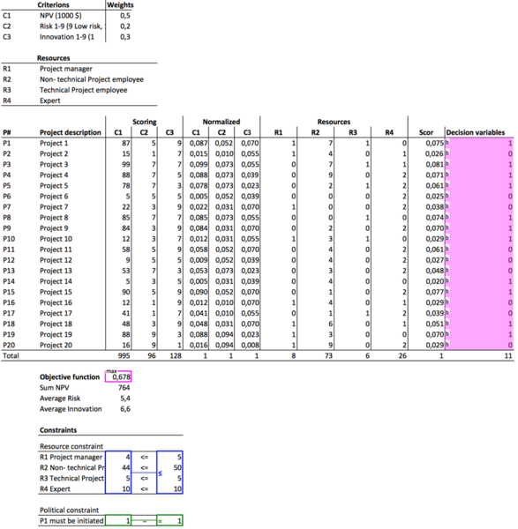Click R4 Expert limit value 10
The image size is (518, 529).
[x=169, y=488]
